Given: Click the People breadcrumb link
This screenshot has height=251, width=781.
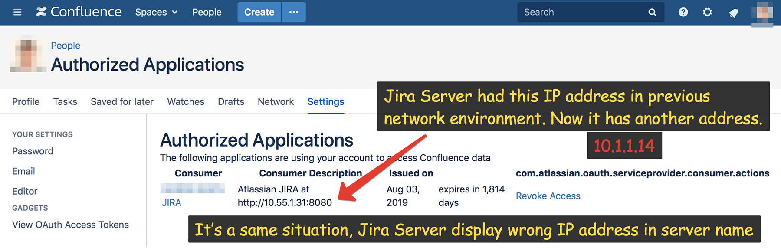Looking at the screenshot, I should (x=66, y=46).
